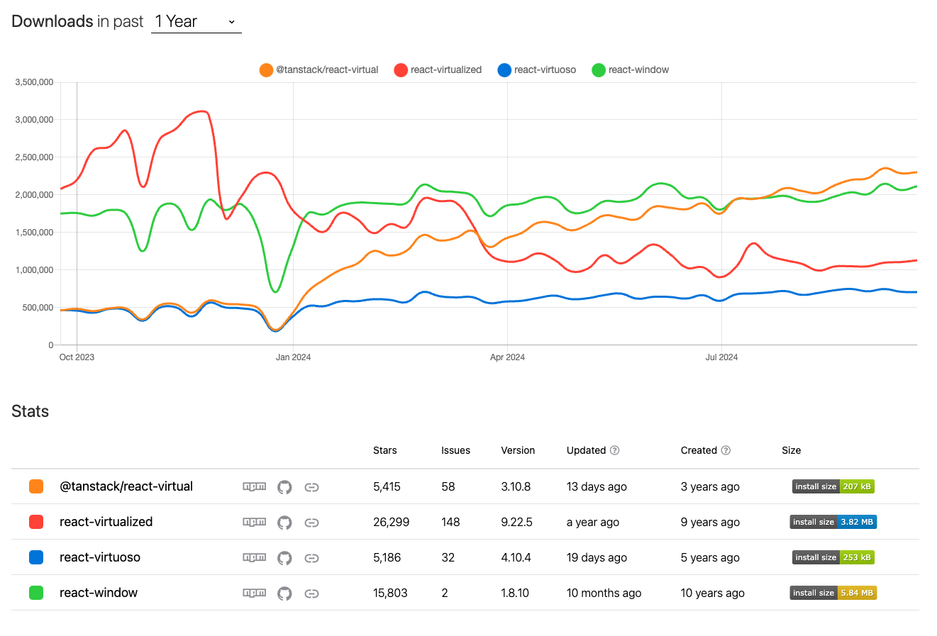
Task: Click the '10 months ago' updated value
Action: 604,593
